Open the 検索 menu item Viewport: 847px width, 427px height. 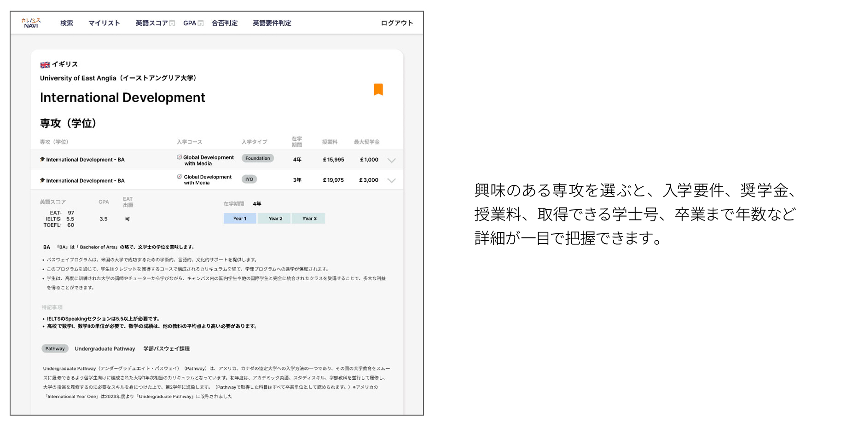click(x=67, y=23)
